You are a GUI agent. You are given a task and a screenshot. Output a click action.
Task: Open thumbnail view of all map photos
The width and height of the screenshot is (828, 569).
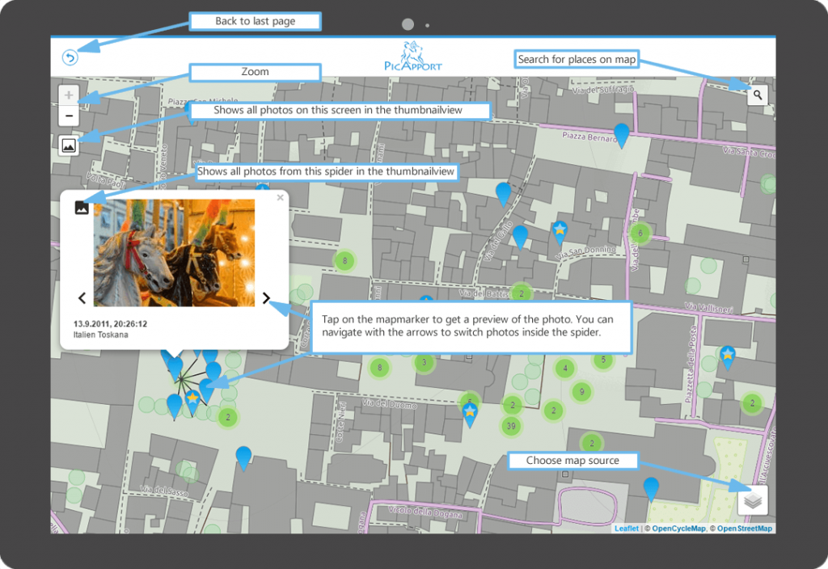69,145
